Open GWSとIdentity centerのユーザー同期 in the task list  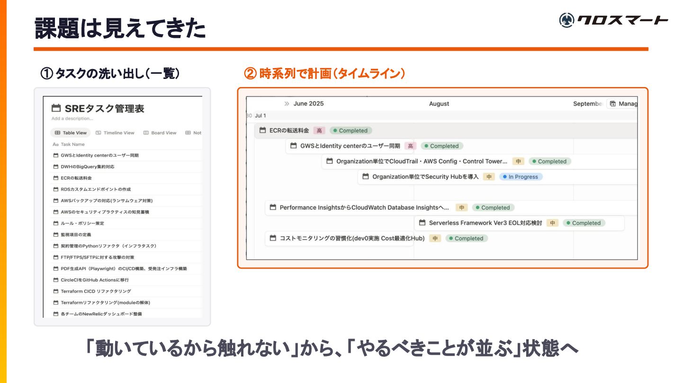pyautogui.click(x=99, y=155)
